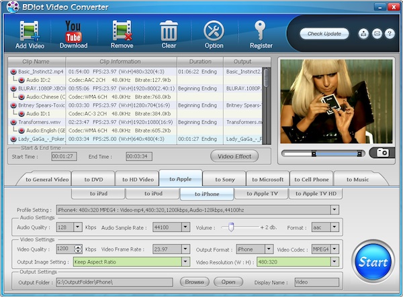Click the email envelope icon

click(x=377, y=34)
